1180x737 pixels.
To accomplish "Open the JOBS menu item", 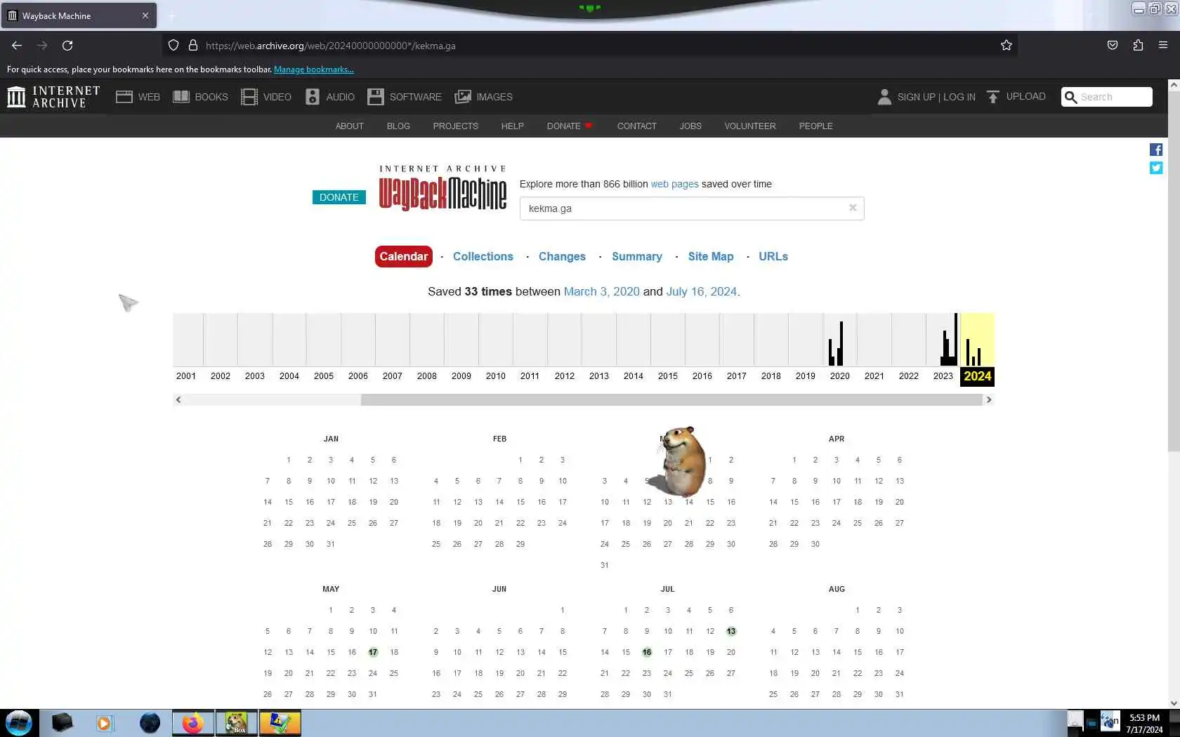I will [x=690, y=126].
